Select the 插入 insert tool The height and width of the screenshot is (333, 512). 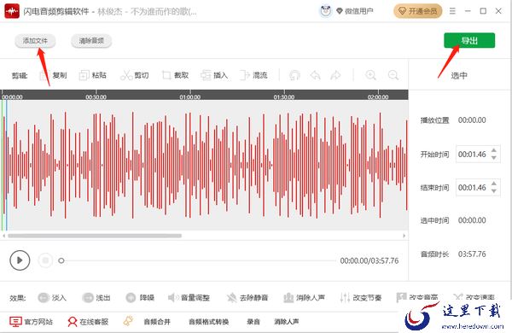(x=214, y=75)
